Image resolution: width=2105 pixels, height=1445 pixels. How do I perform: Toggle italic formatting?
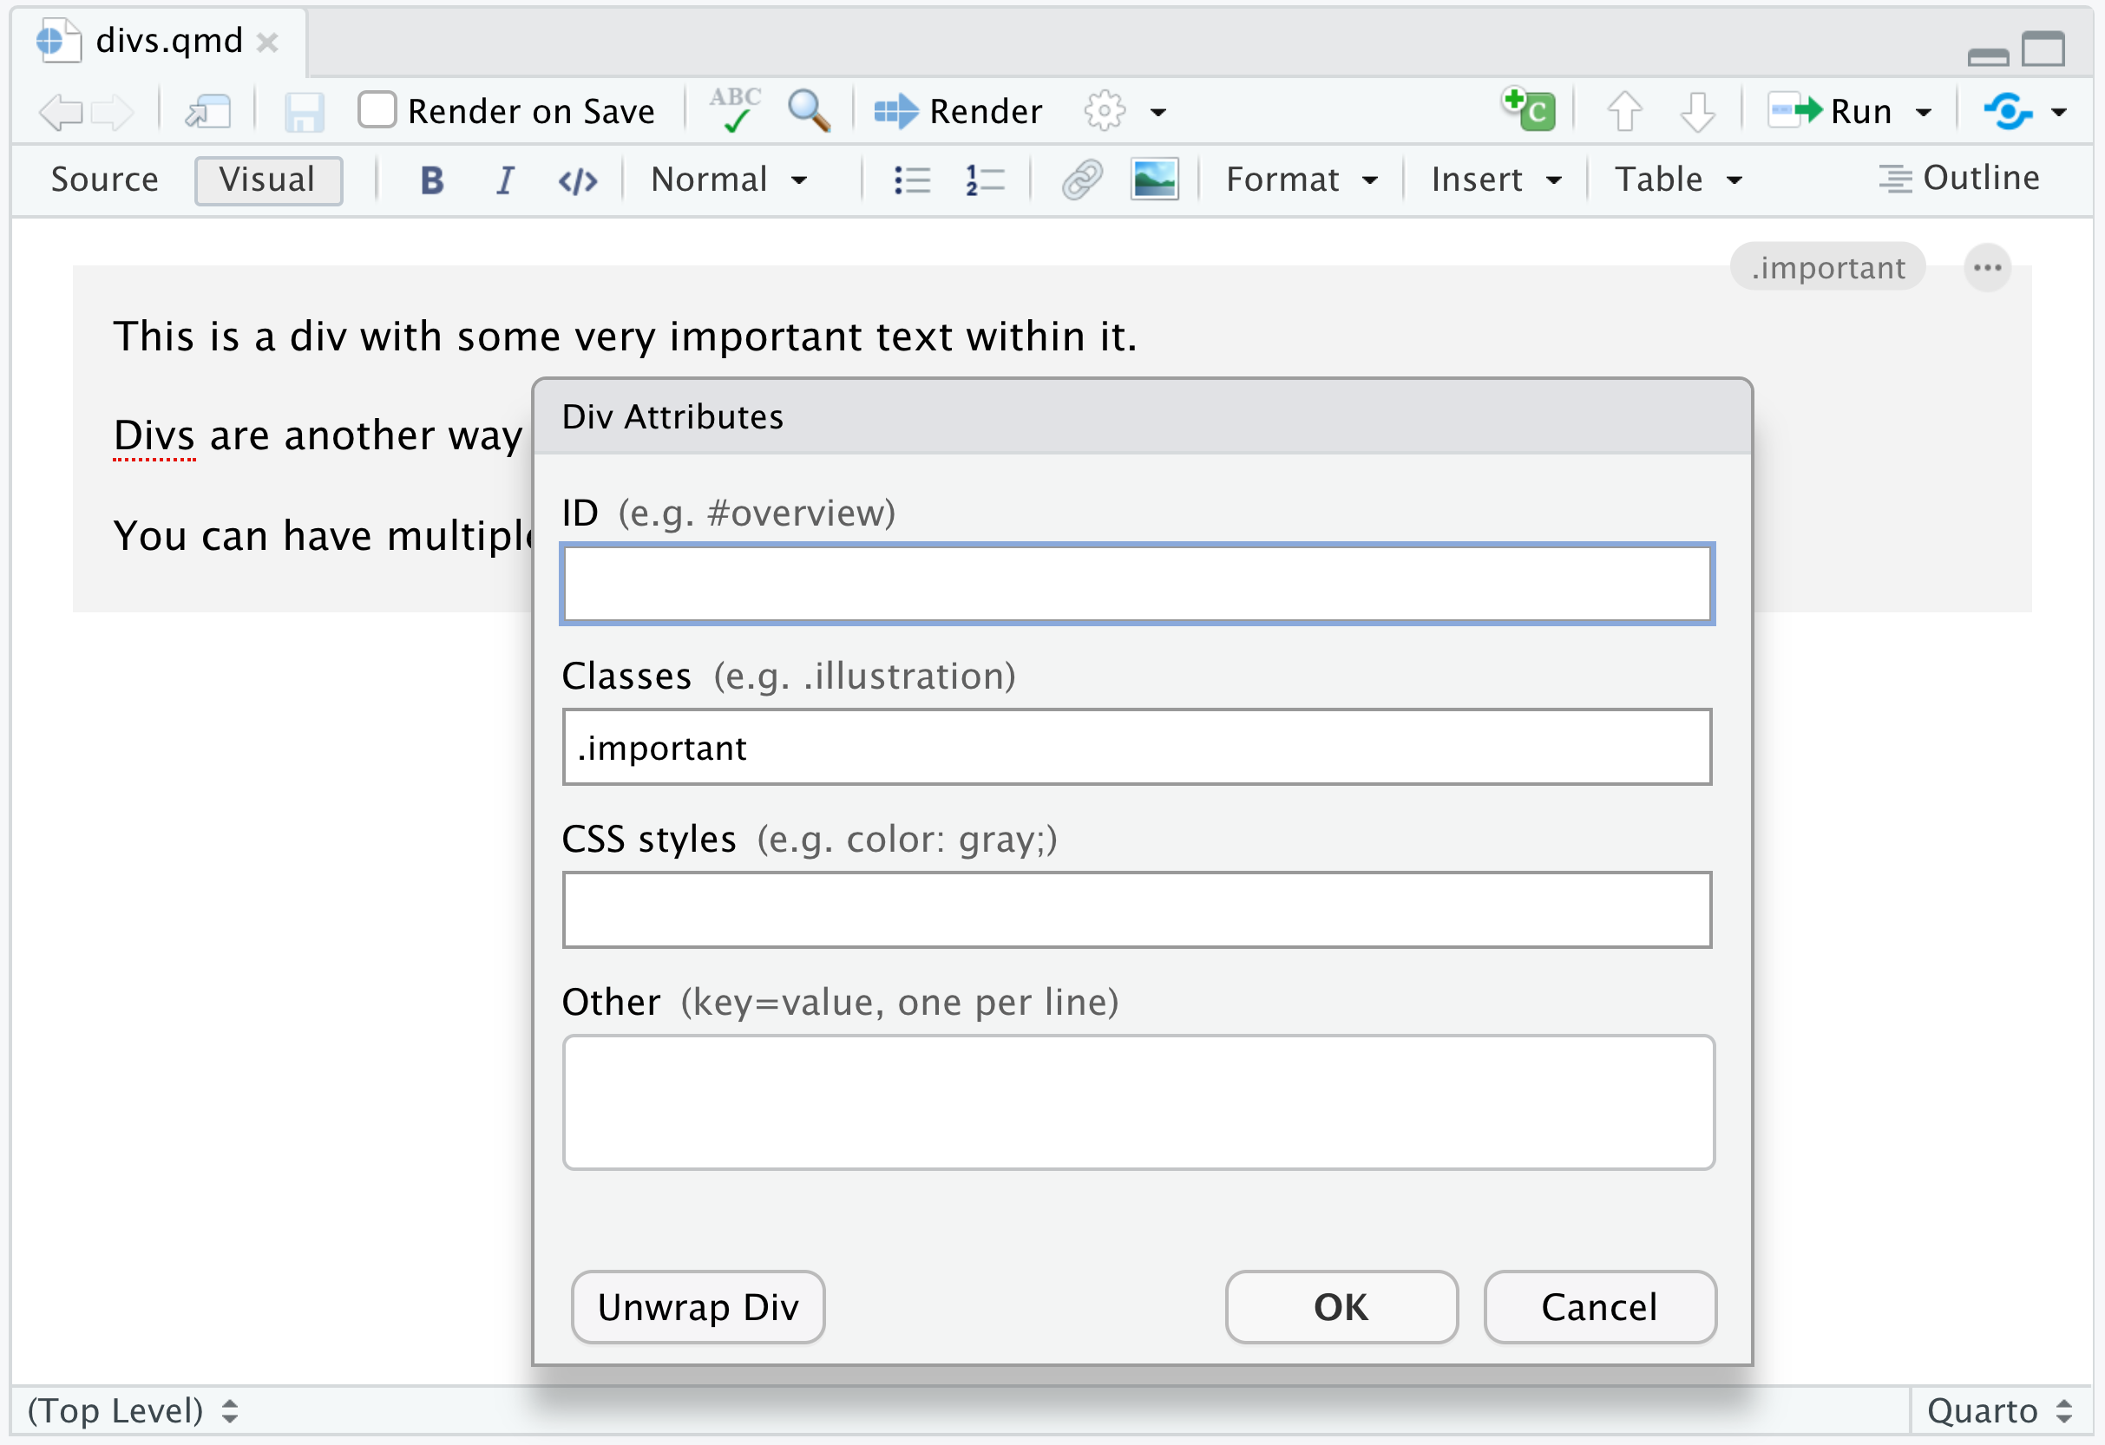point(504,180)
